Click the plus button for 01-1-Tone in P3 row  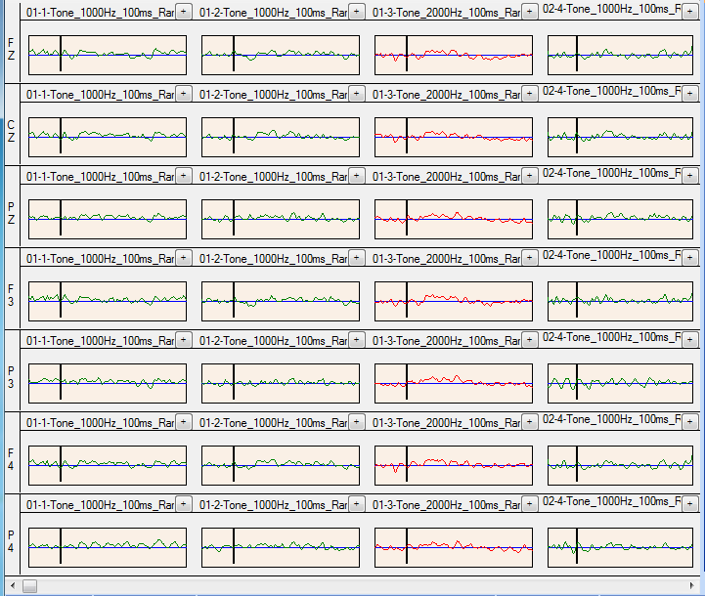[184, 340]
